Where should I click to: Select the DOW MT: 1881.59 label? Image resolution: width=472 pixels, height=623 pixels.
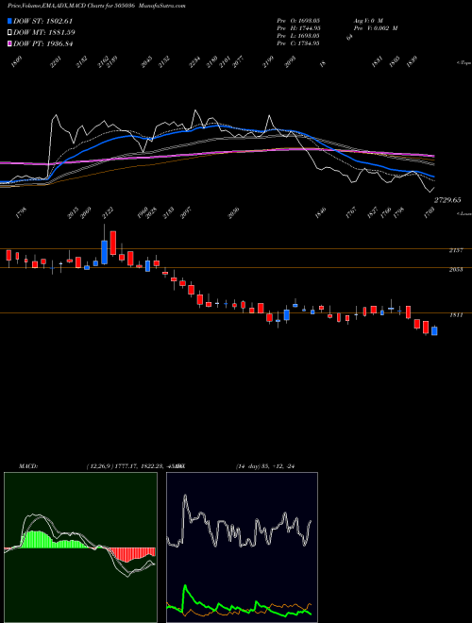pos(44,33)
